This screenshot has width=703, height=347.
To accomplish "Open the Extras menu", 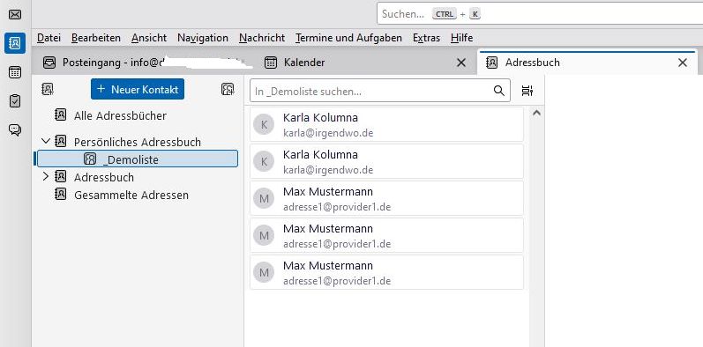I will tap(426, 38).
